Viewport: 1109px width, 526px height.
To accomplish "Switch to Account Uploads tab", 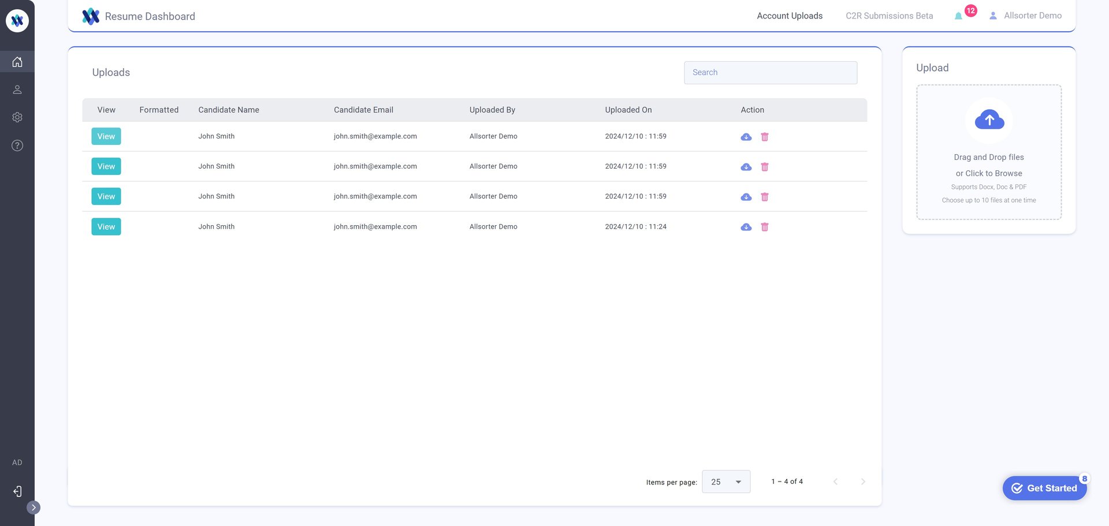I will click(790, 16).
